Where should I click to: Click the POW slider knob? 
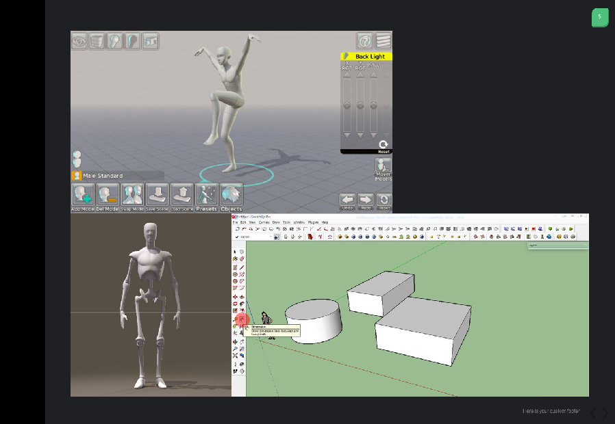pos(373,105)
